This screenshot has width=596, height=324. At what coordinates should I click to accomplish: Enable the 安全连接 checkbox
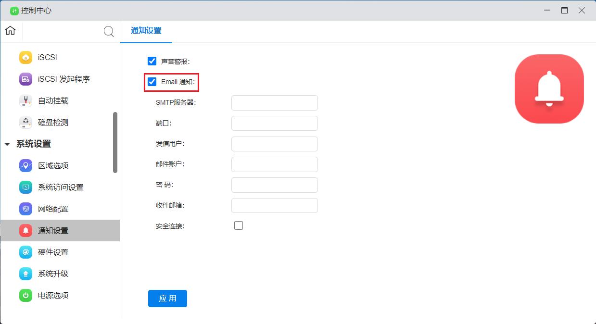[x=239, y=225]
